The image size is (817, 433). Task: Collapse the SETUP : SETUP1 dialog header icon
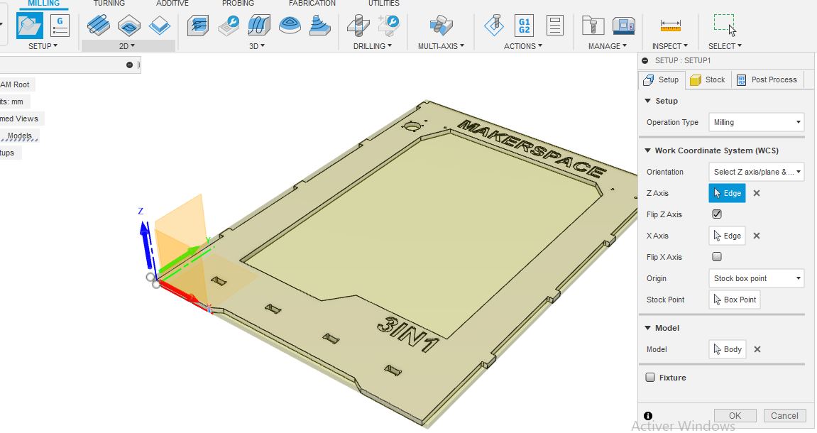click(x=645, y=60)
